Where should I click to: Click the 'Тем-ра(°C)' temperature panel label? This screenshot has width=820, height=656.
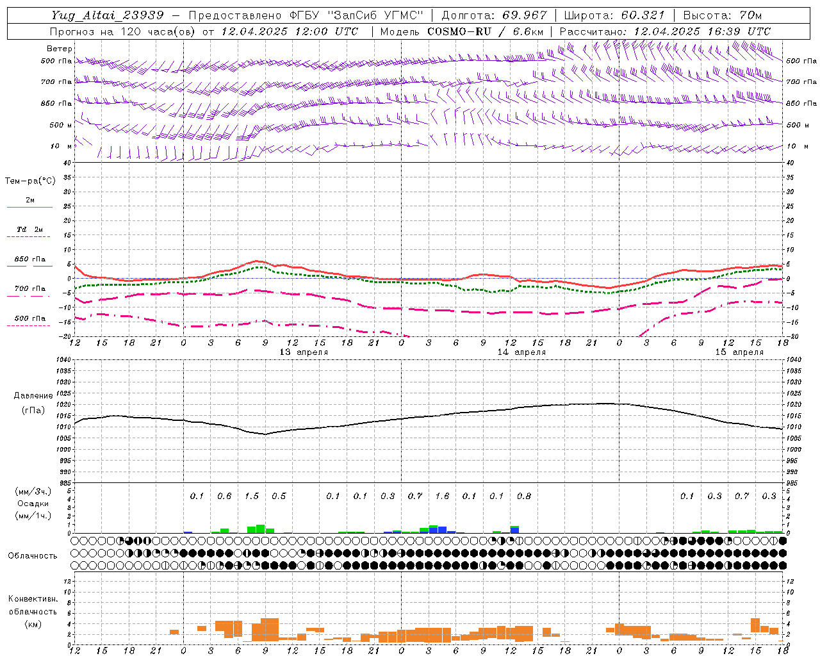click(x=30, y=181)
